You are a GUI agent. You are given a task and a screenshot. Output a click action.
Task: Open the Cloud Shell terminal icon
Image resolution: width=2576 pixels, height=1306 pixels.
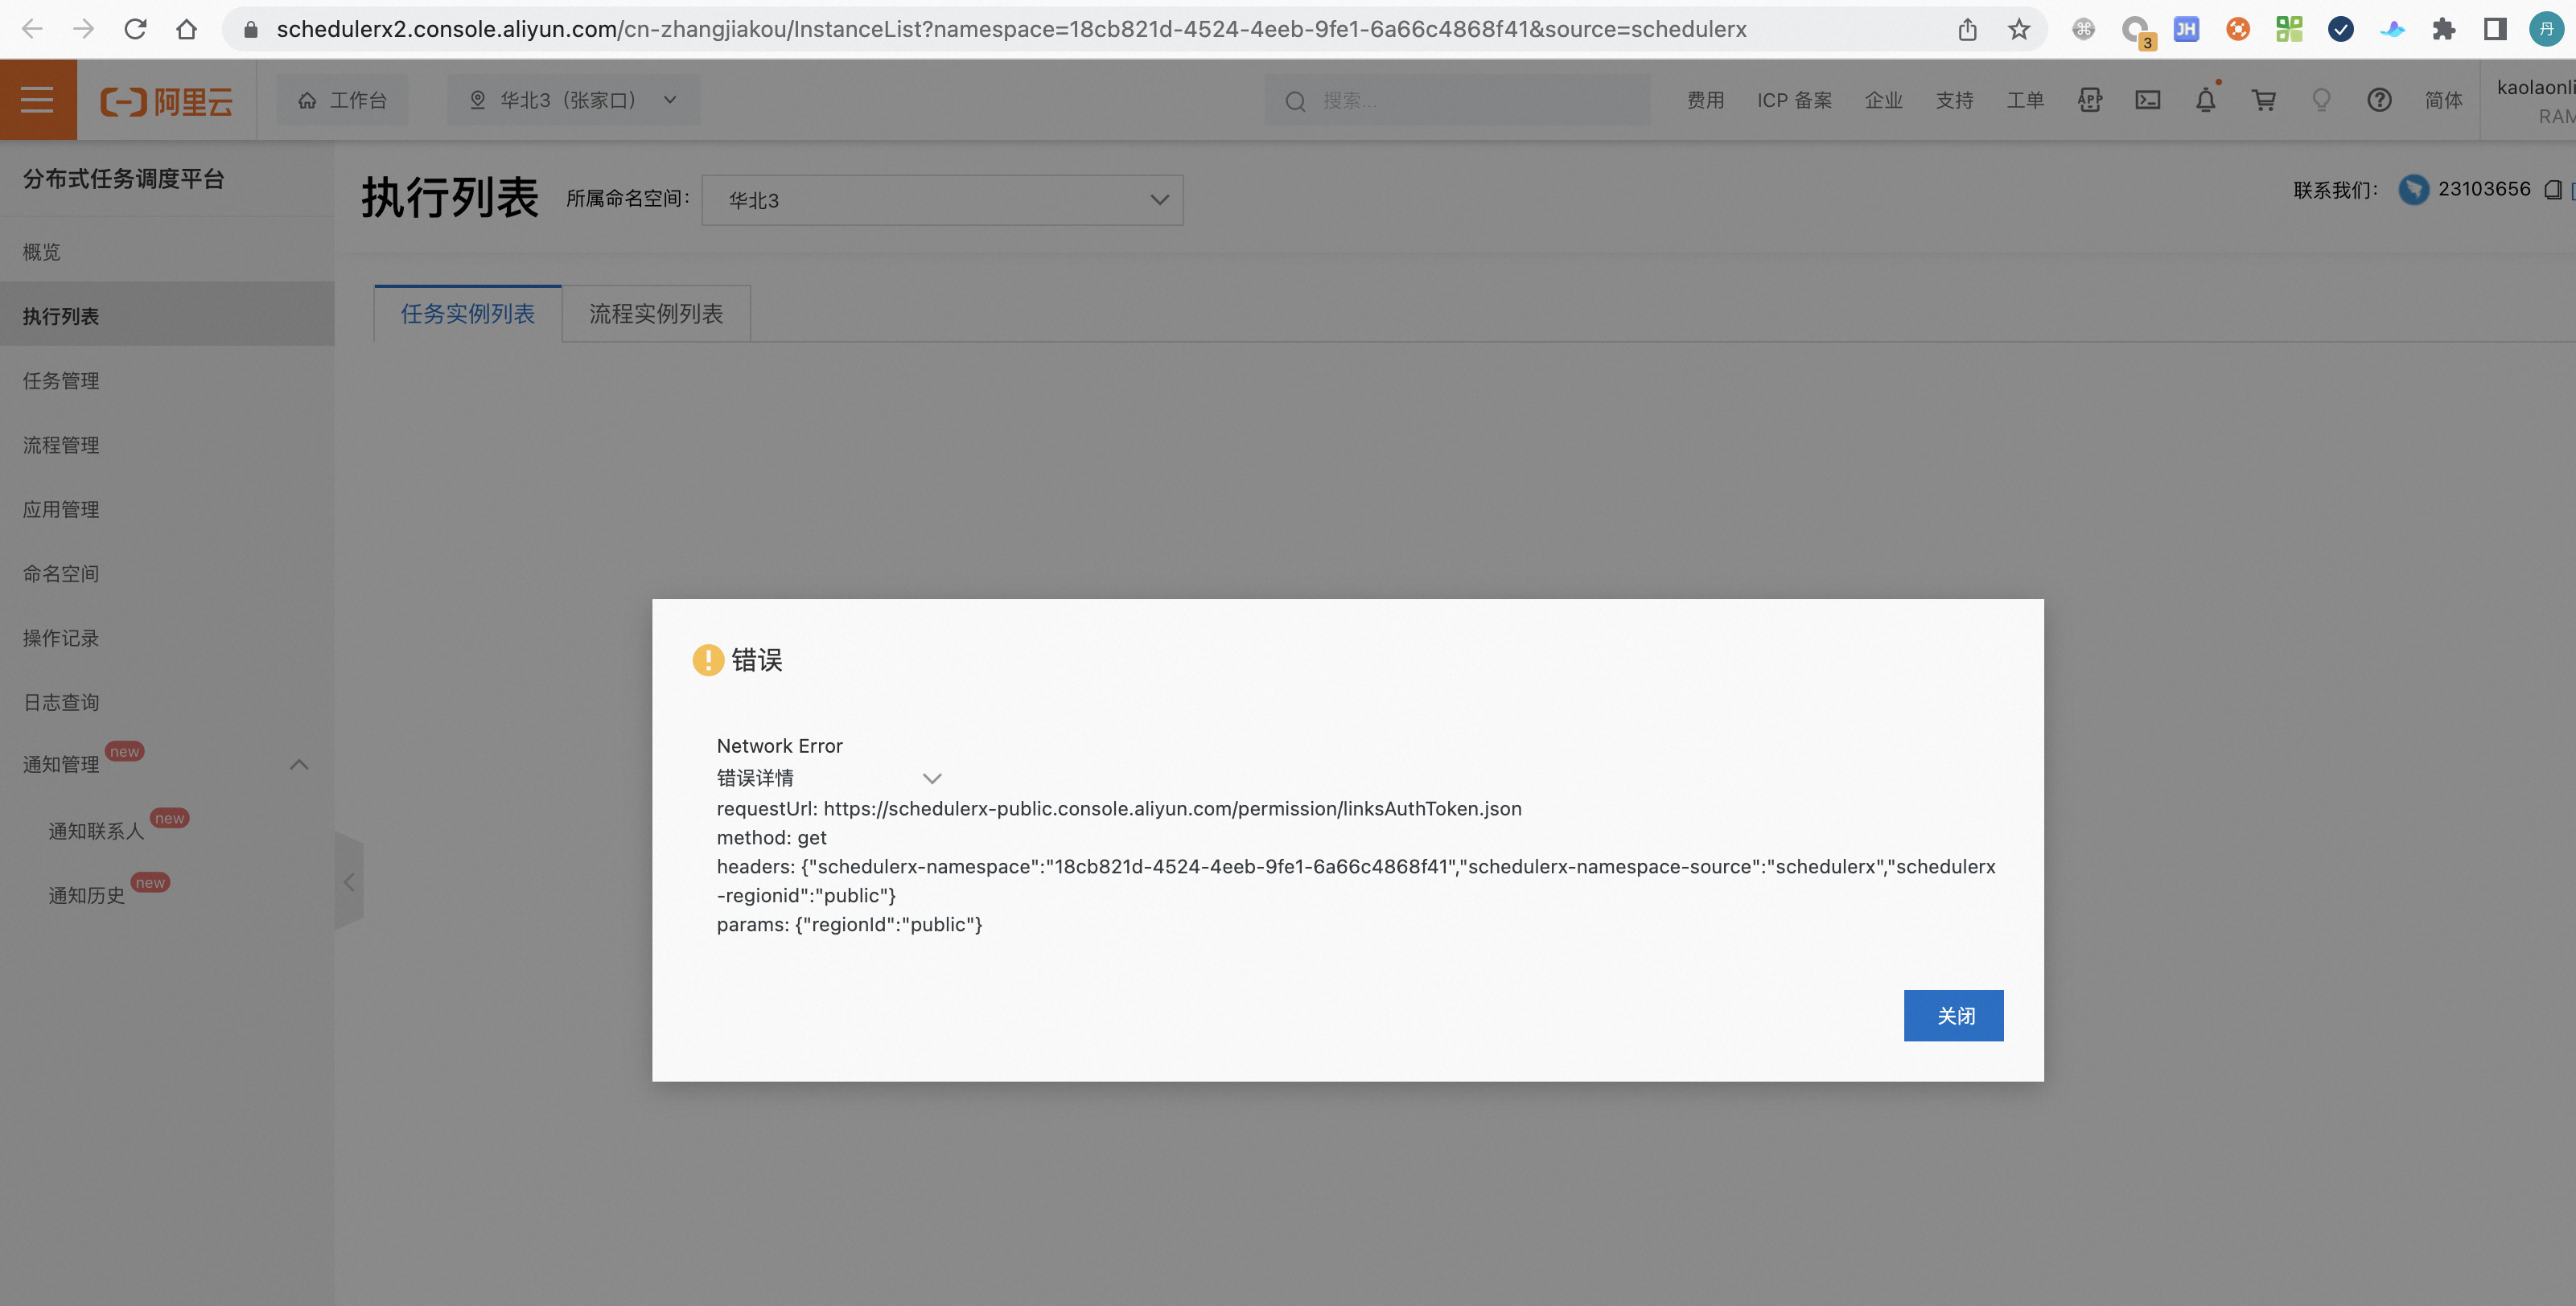[x=2147, y=100]
